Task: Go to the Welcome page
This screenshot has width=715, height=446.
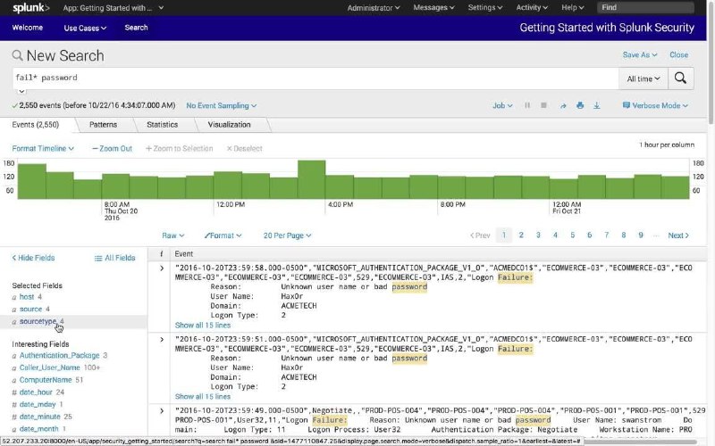Action: pos(28,28)
